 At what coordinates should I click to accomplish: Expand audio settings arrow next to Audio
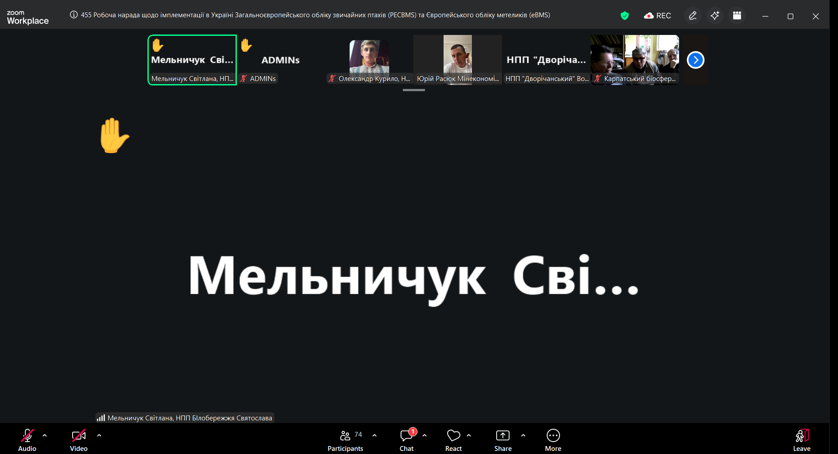point(45,435)
